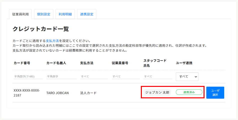Image resolution: width=238 pixels, height=120 pixels.
Task: Open the 個別設定 tab
Action: 44,14
